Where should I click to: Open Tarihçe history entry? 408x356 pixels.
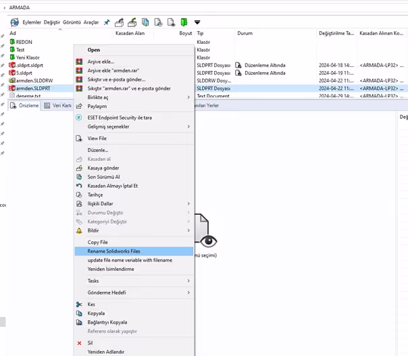click(x=134, y=195)
